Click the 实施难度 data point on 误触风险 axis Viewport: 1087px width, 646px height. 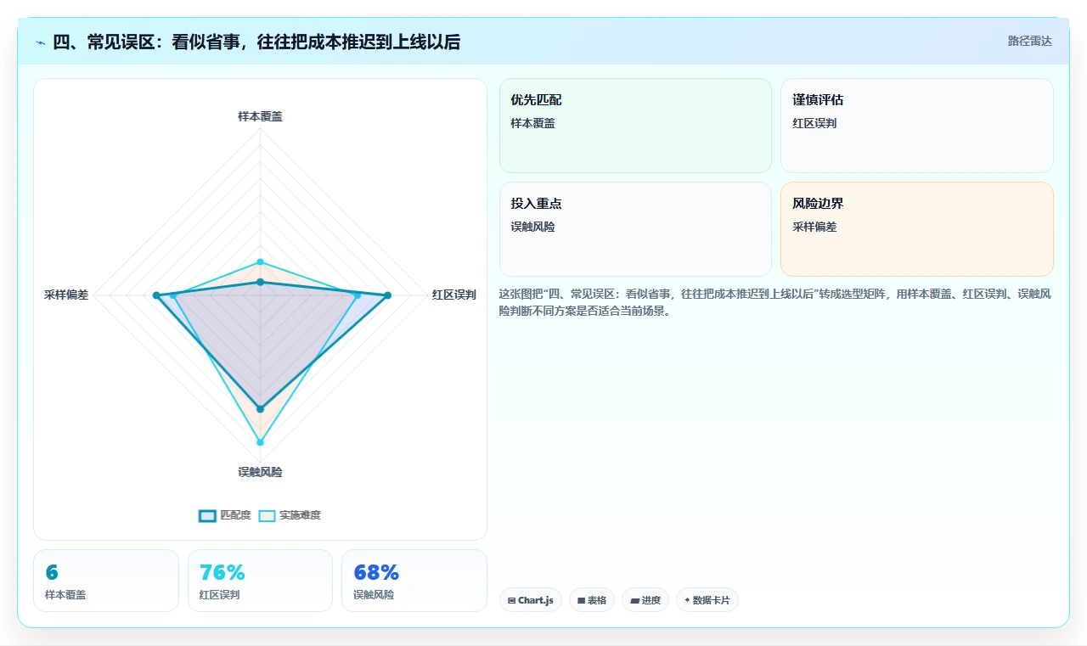point(260,442)
